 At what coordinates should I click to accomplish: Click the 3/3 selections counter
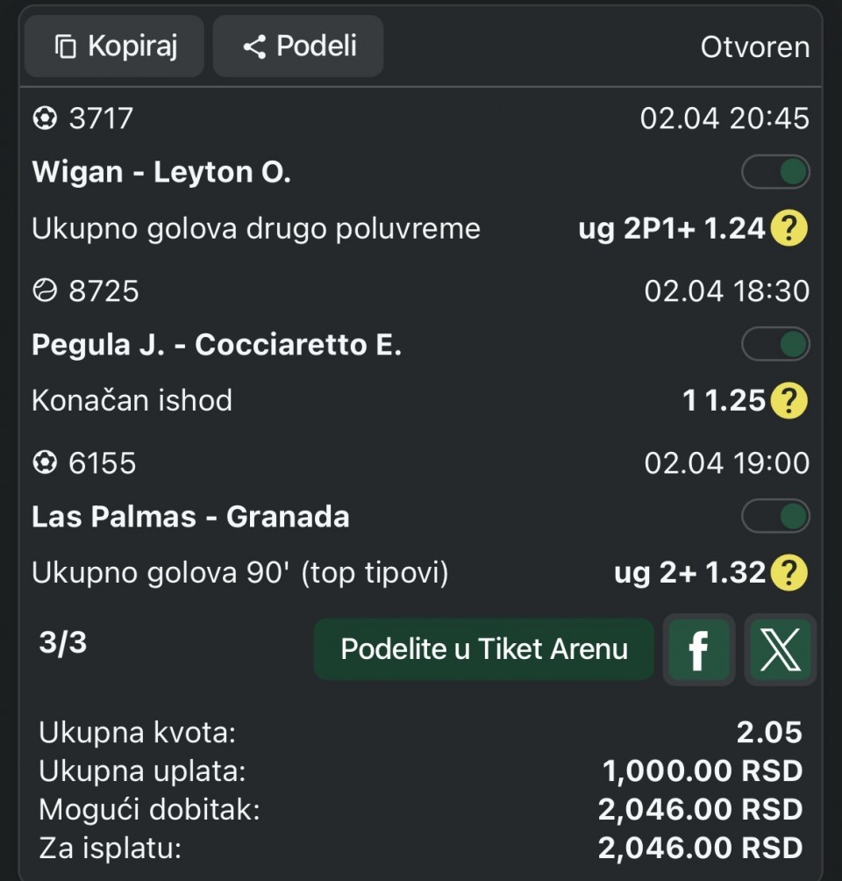tap(63, 643)
